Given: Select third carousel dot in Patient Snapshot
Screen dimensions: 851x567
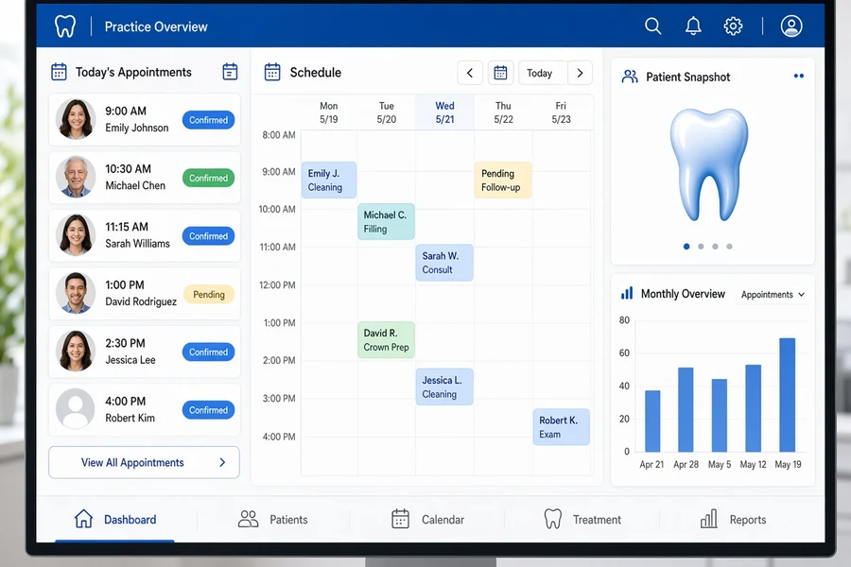Looking at the screenshot, I should point(716,247).
